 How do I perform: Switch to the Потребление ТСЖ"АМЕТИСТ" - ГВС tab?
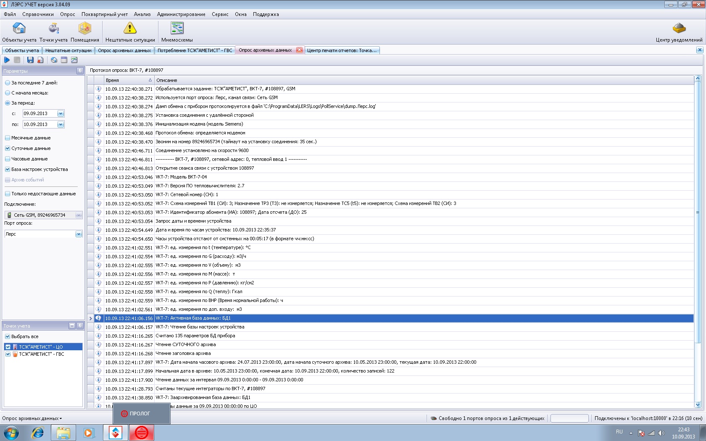[195, 50]
